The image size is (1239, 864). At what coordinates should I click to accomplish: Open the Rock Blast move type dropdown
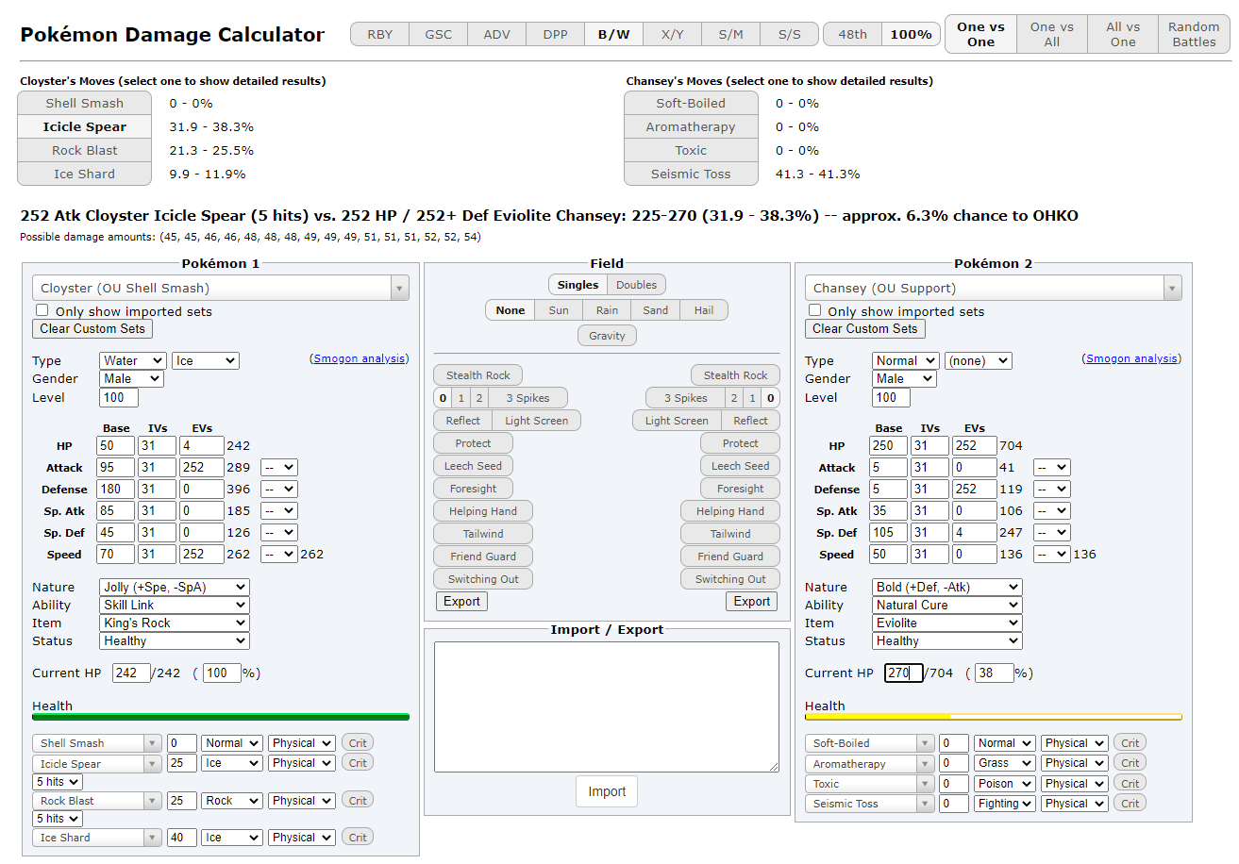tap(231, 801)
